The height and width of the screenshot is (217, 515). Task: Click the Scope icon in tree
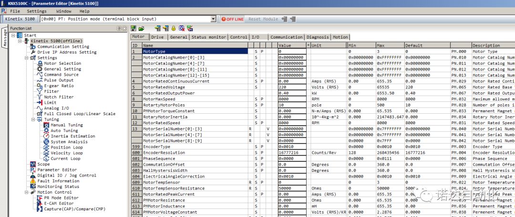(x=33, y=164)
